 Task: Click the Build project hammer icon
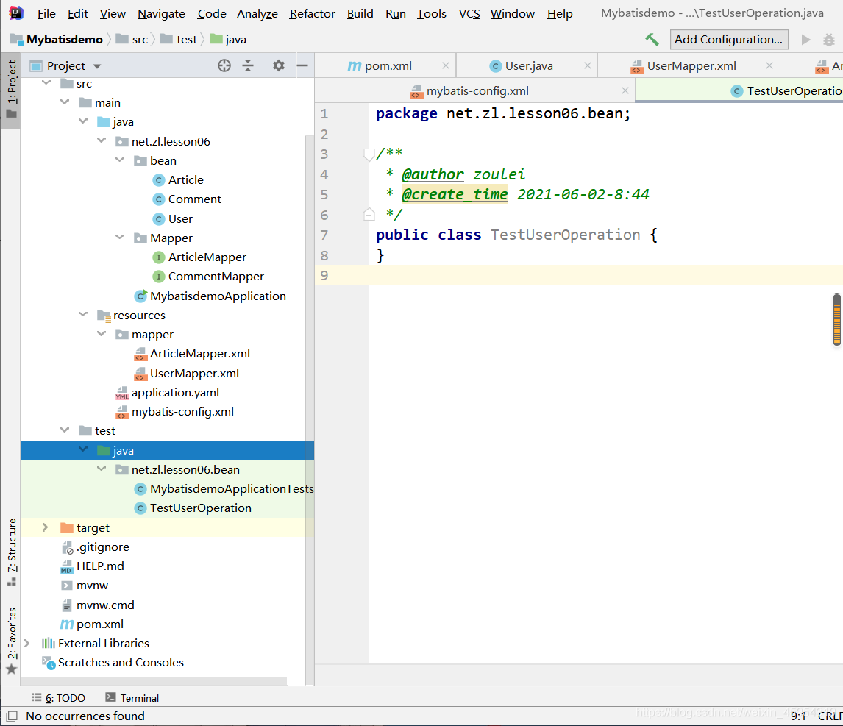tap(652, 39)
